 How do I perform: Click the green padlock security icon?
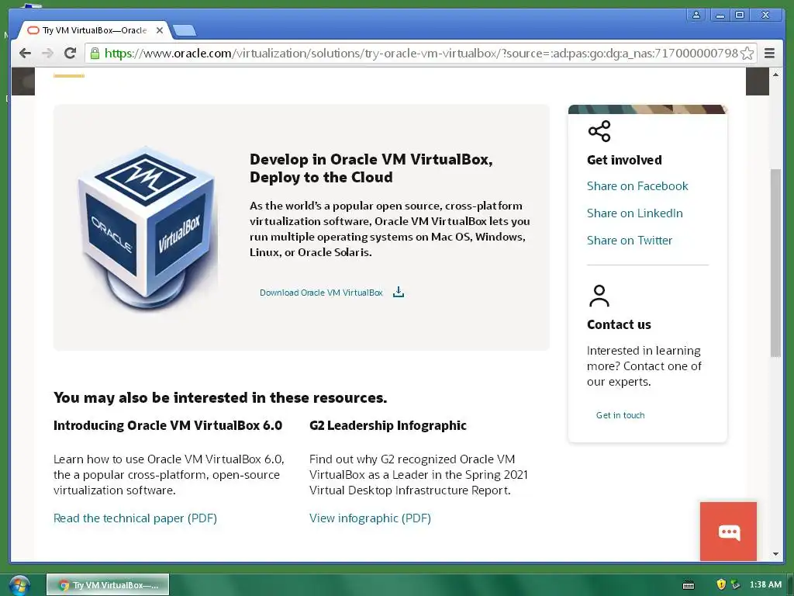coord(95,54)
